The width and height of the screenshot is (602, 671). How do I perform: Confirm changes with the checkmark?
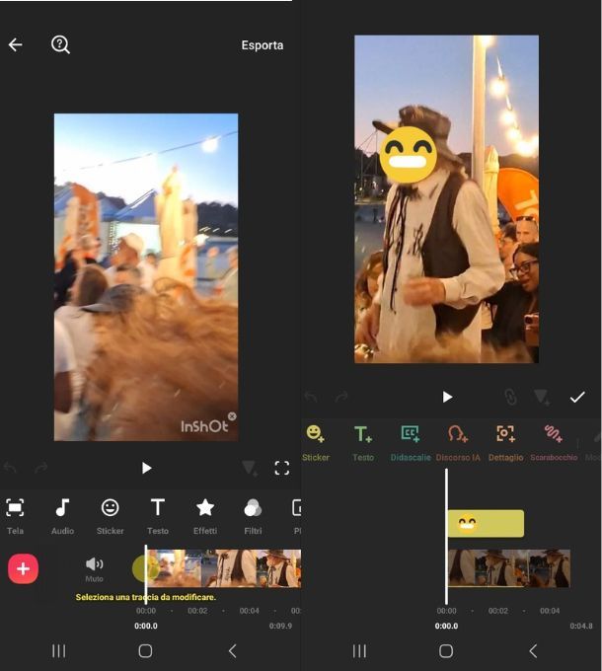[577, 397]
